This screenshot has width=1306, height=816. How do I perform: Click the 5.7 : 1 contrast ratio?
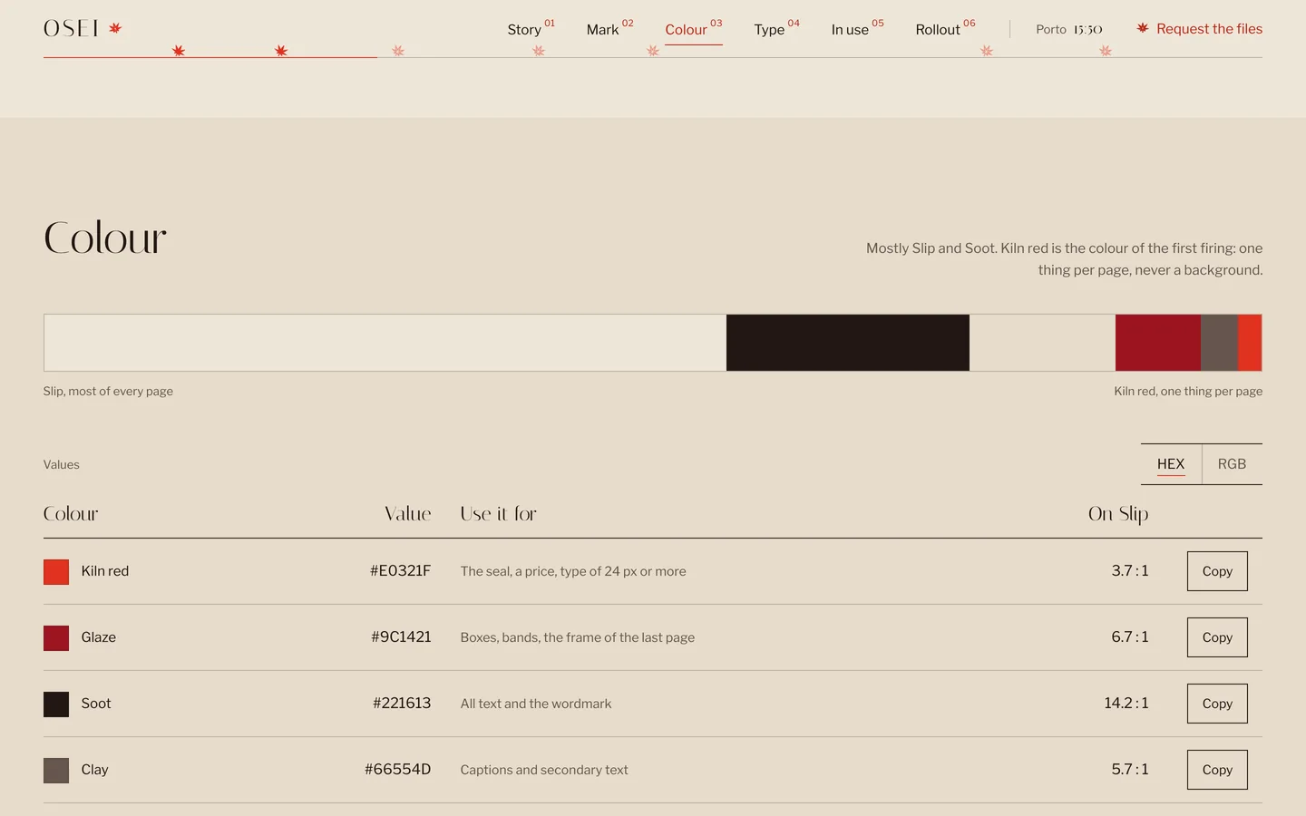(1130, 770)
